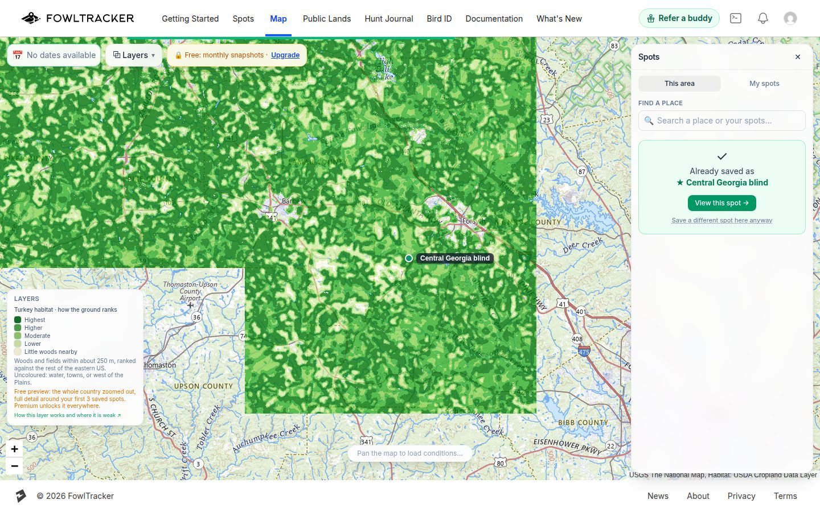Click the View this spot button

(722, 203)
